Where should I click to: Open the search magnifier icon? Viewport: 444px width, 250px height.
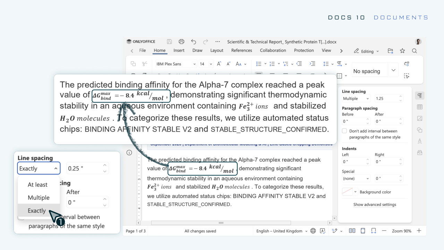[415, 51]
